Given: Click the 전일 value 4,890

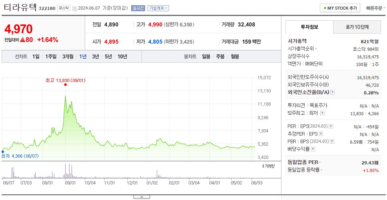Looking at the screenshot, I should (x=111, y=24).
